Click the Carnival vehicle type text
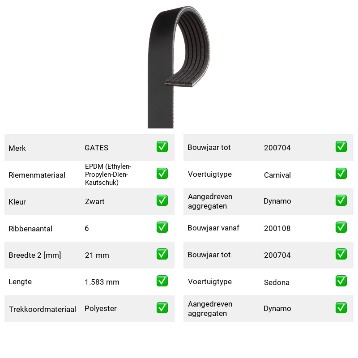 (x=277, y=175)
